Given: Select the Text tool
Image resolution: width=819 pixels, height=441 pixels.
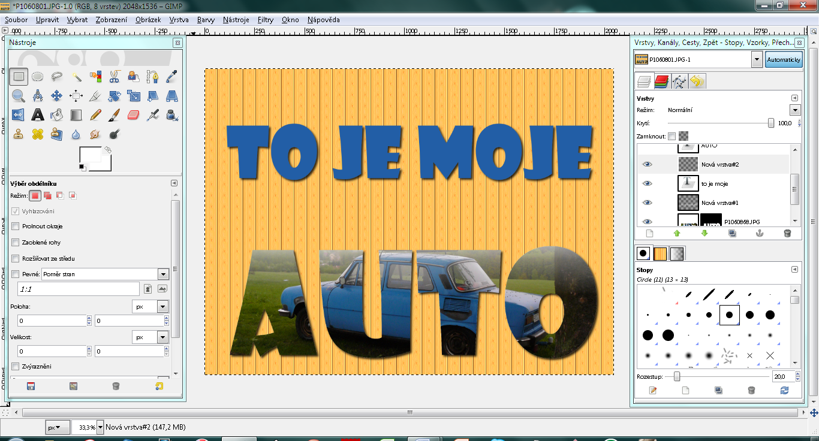Looking at the screenshot, I should coord(38,114).
